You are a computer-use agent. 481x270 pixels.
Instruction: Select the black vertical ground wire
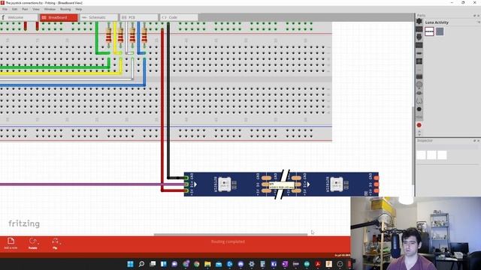168,101
